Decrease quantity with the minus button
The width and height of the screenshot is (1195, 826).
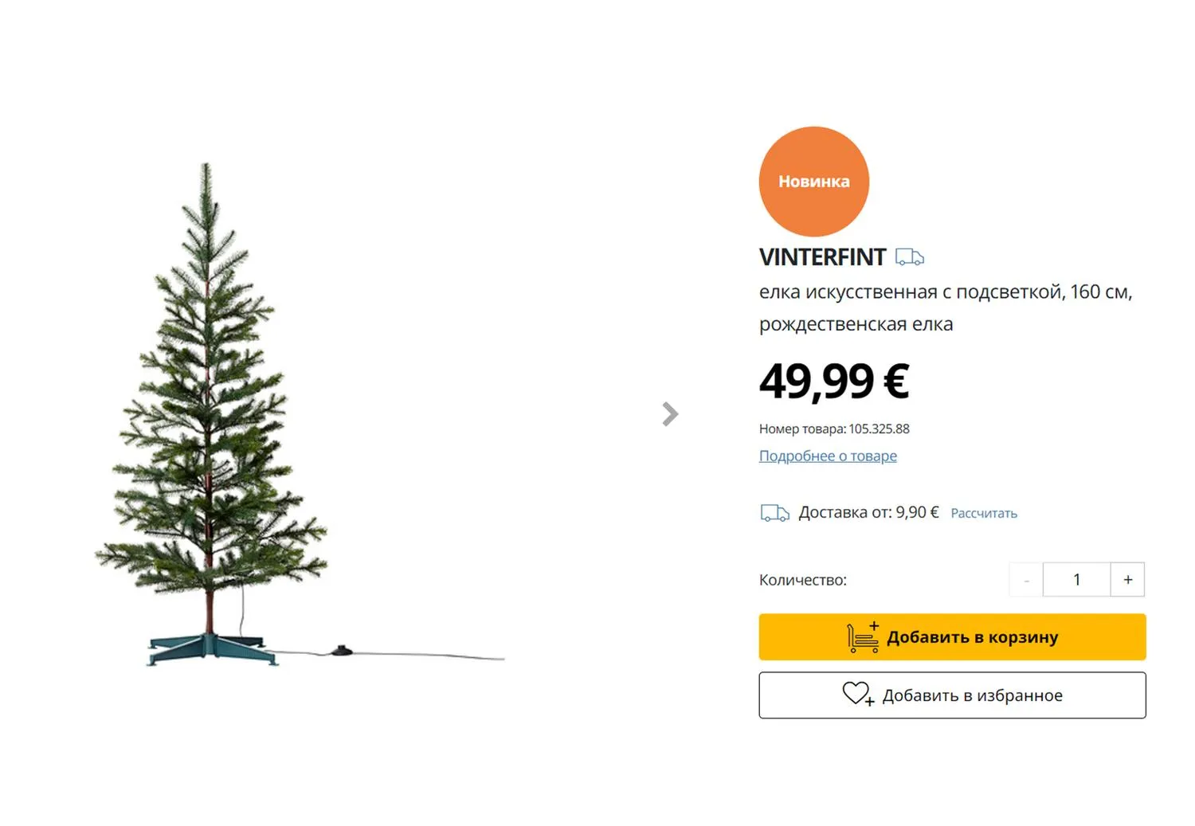click(1026, 580)
